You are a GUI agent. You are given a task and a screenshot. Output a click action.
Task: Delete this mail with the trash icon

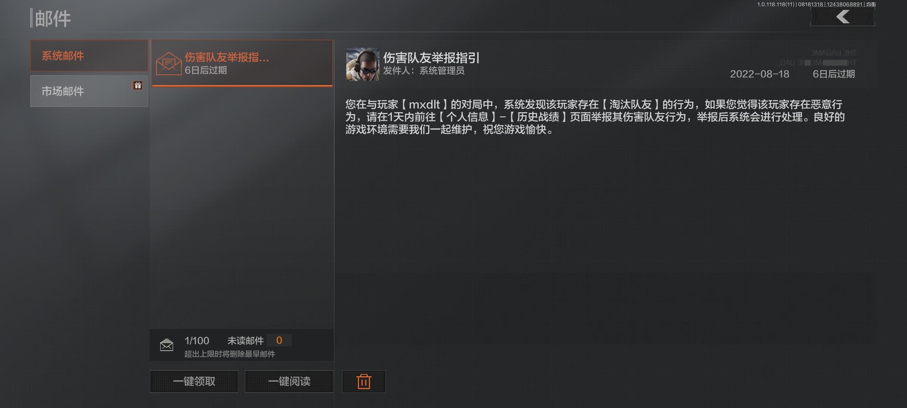pyautogui.click(x=364, y=382)
